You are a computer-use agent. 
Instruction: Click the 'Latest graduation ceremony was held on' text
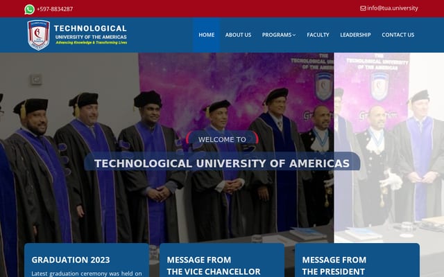[87, 274]
